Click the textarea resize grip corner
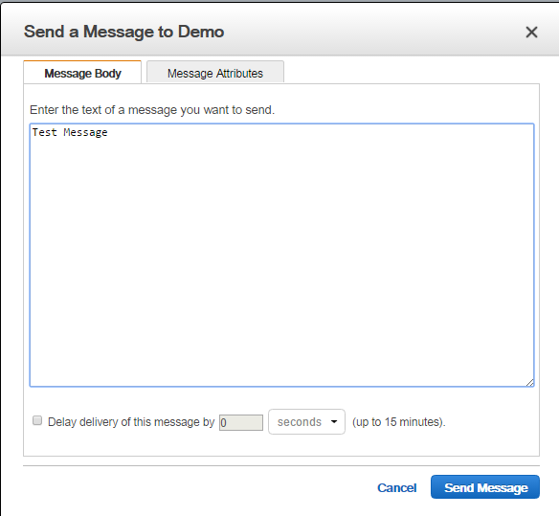Image resolution: width=559 pixels, height=516 pixels. (x=529, y=382)
